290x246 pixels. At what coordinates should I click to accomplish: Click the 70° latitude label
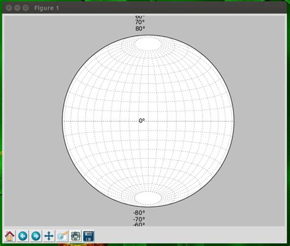tap(140, 22)
